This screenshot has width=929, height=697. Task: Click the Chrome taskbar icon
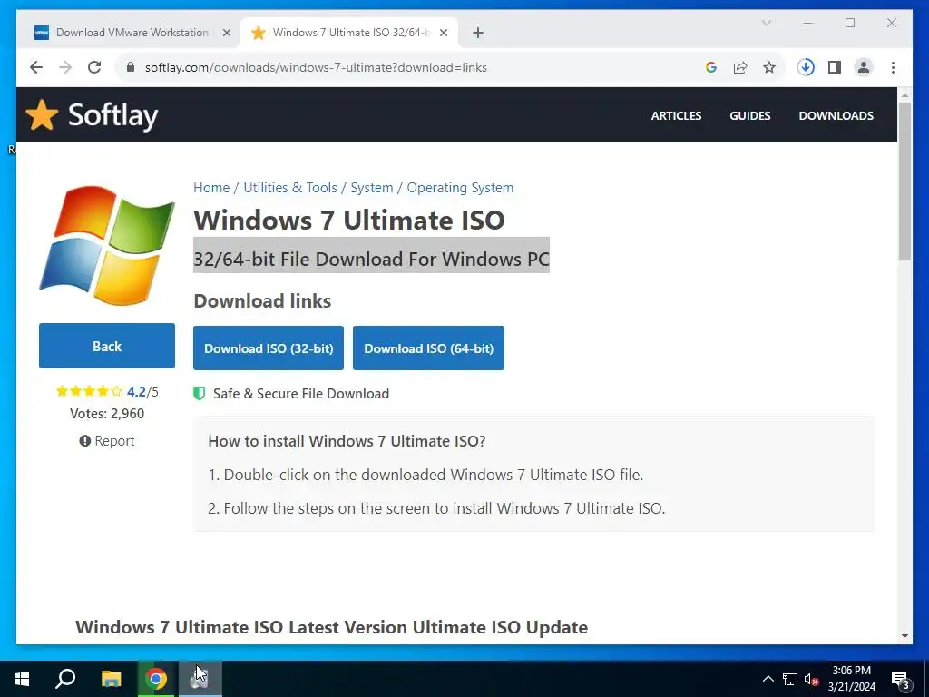click(156, 679)
